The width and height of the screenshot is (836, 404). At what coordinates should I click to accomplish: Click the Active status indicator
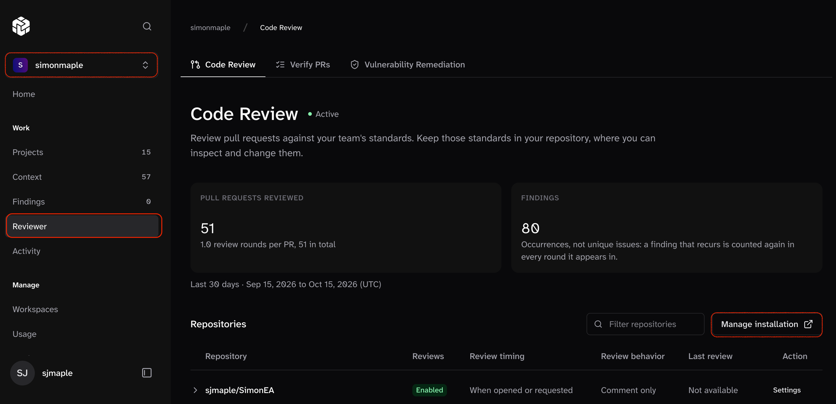pyautogui.click(x=323, y=114)
